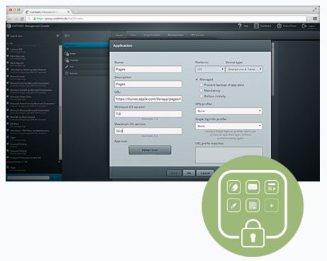The image size is (327, 261).
Task: Open the Dashboard icon in the header
Action: [256, 26]
